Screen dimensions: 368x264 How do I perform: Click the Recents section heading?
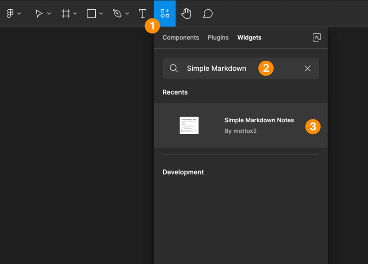pos(175,92)
